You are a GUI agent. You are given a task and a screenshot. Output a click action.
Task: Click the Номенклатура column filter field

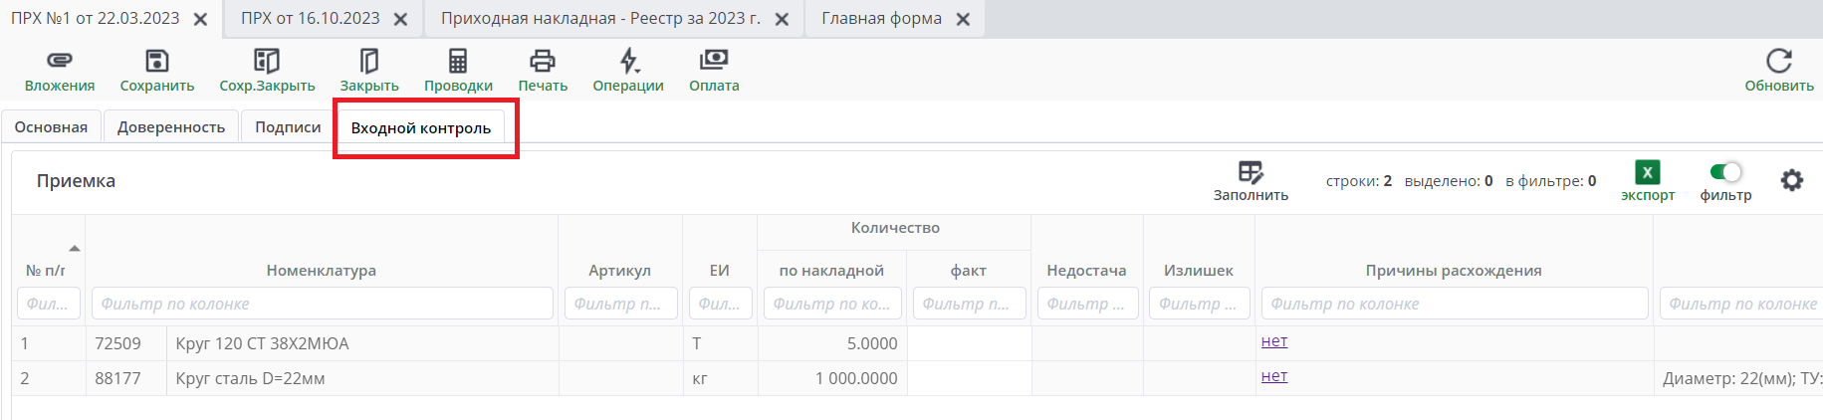pyautogui.click(x=322, y=304)
